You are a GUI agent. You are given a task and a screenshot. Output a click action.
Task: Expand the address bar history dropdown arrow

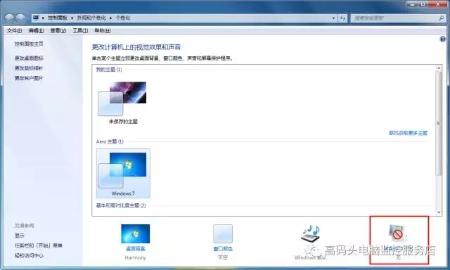[333, 18]
